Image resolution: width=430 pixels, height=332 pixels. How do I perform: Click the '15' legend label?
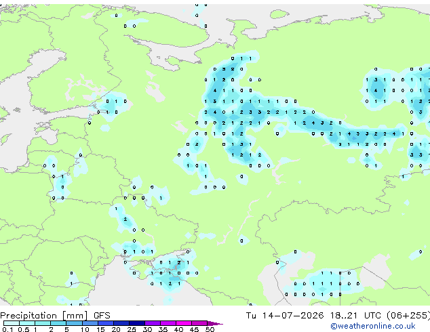click(100, 329)
